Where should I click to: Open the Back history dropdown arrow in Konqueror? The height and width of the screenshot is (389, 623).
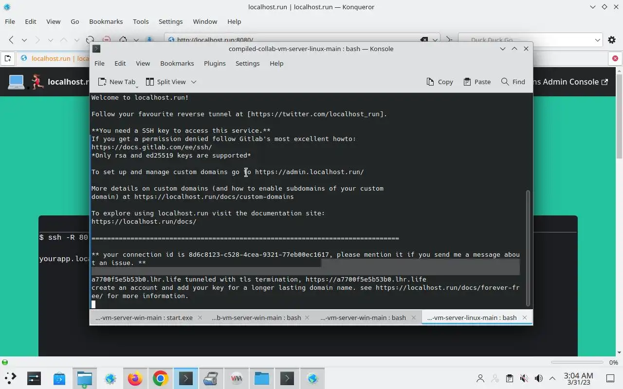coord(24,40)
